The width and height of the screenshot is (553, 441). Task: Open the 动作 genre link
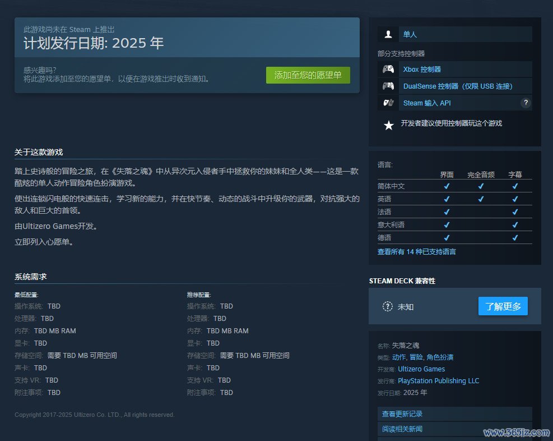pyautogui.click(x=398, y=357)
